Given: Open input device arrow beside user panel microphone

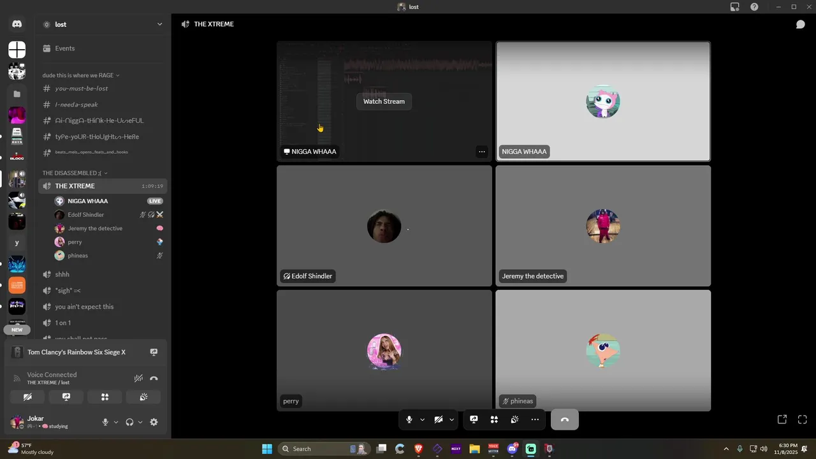Looking at the screenshot, I should (x=115, y=422).
